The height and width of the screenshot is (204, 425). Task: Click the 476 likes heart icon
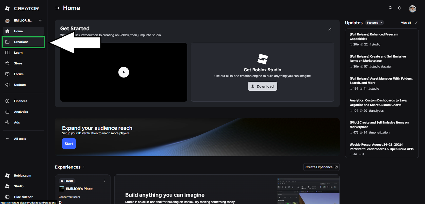coord(351,133)
